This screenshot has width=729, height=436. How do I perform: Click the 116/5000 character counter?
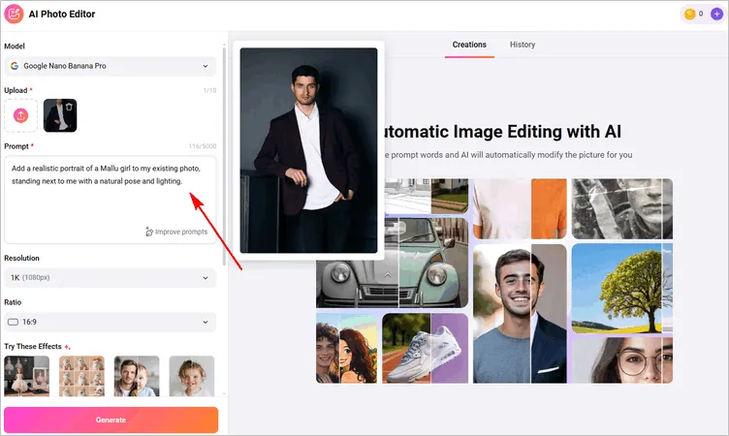203,146
